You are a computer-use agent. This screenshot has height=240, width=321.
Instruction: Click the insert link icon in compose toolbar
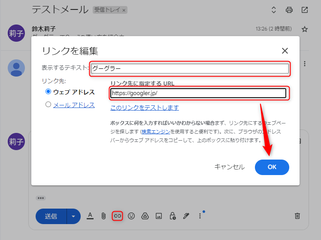pos(117,216)
